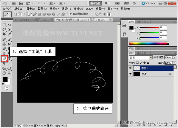The width and height of the screenshot is (178, 128).
Task: Reset default foreground and background colors
Action: click(3, 84)
